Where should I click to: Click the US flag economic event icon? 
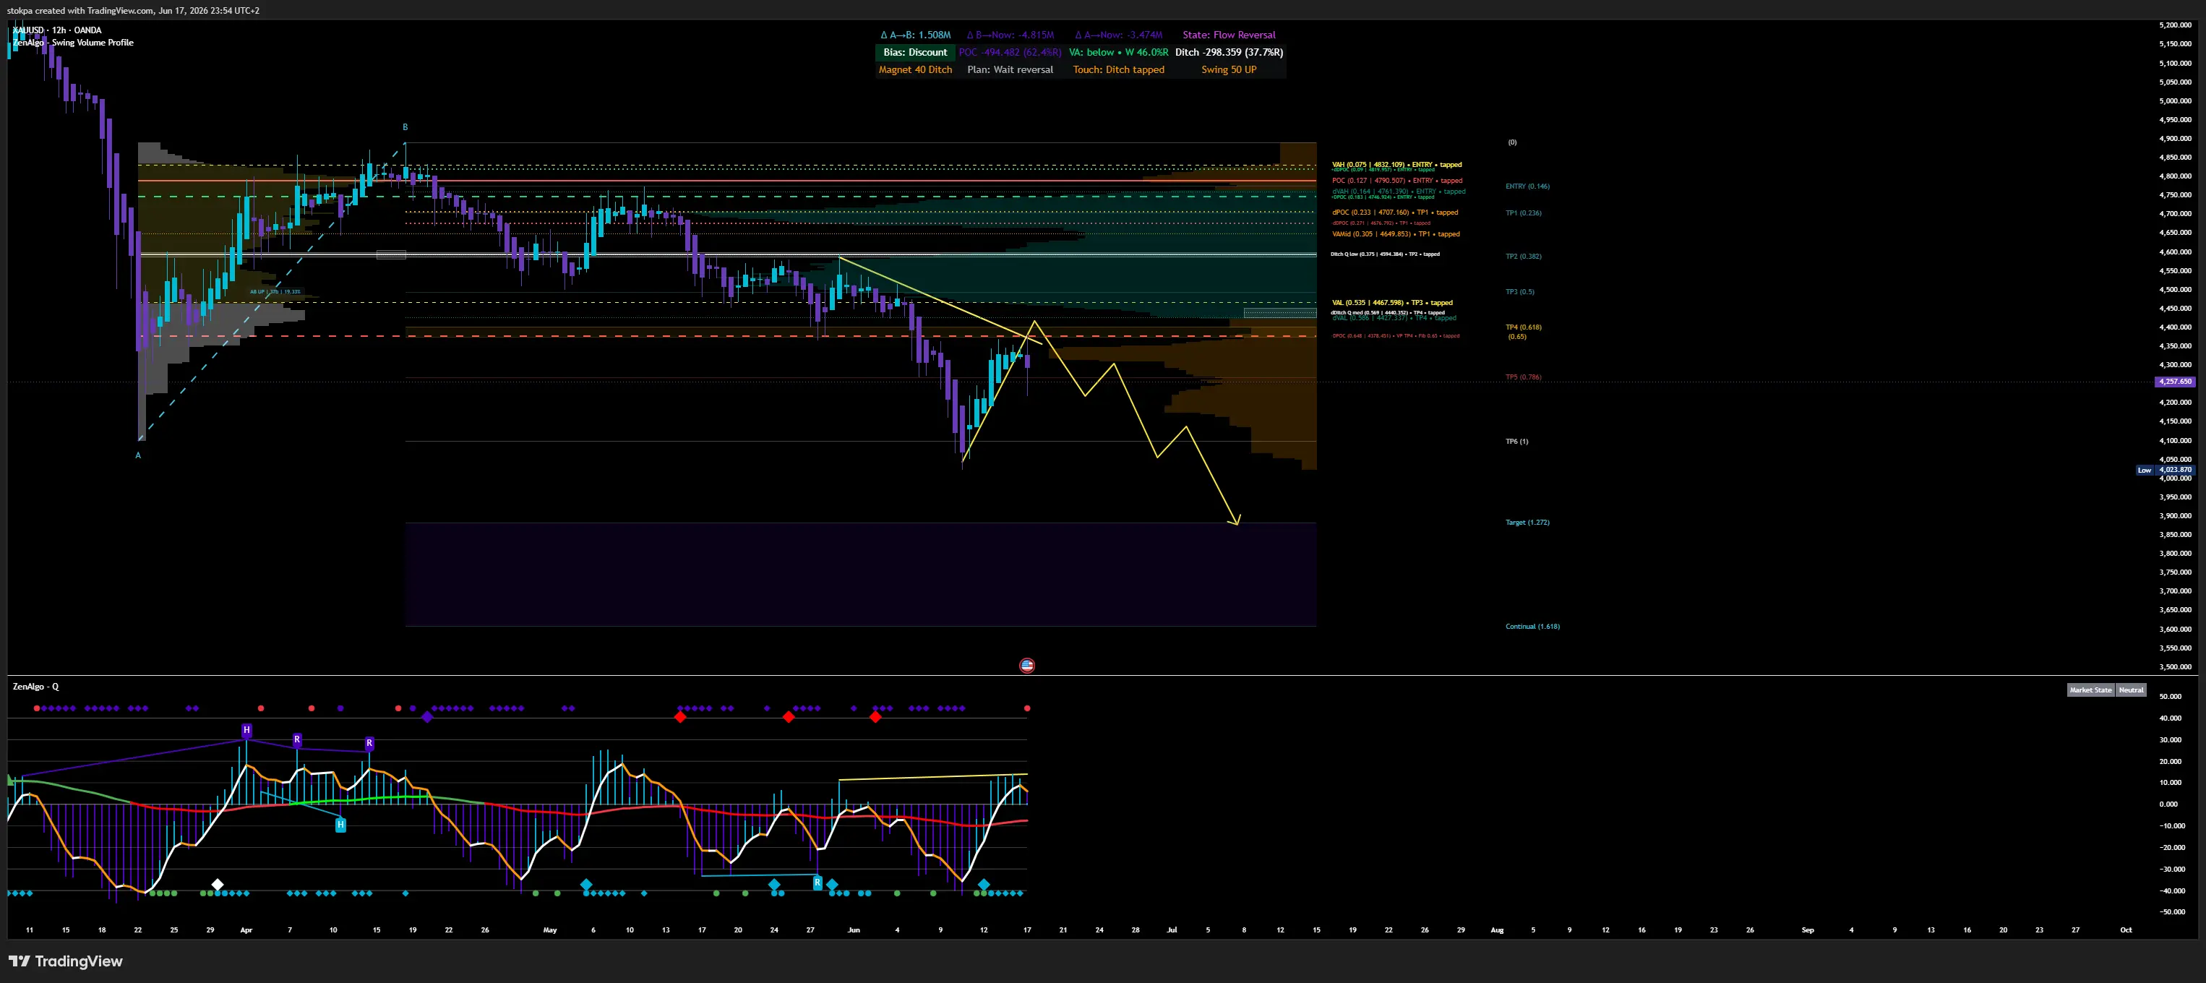click(x=1027, y=665)
